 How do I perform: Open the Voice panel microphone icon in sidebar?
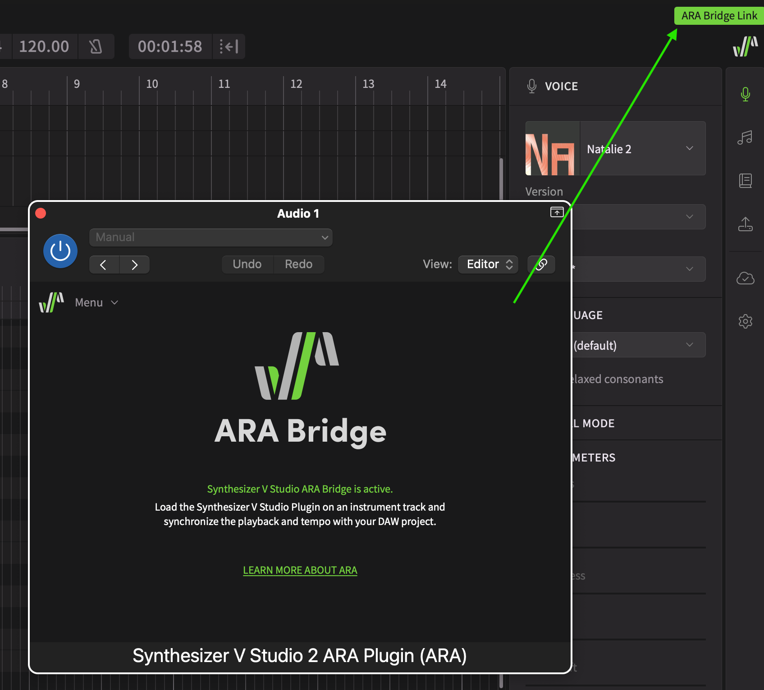point(746,94)
